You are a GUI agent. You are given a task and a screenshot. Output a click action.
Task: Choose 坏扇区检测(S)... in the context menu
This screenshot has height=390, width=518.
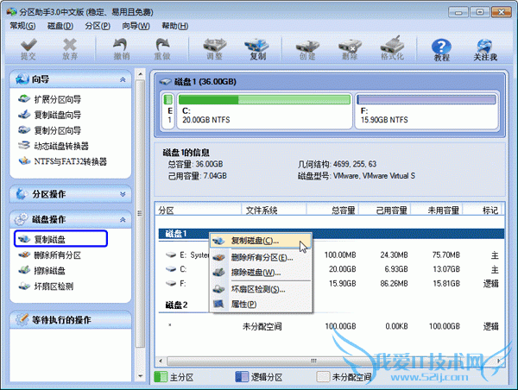[x=261, y=289]
